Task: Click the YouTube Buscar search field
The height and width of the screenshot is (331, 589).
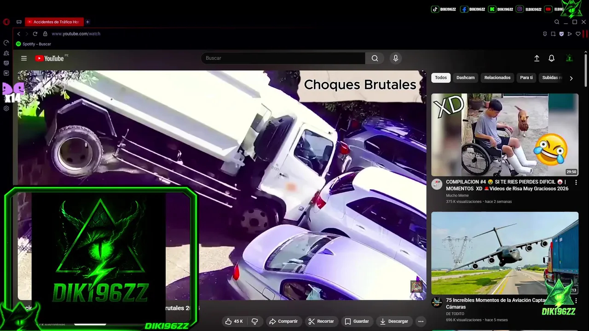Action: coord(283,58)
